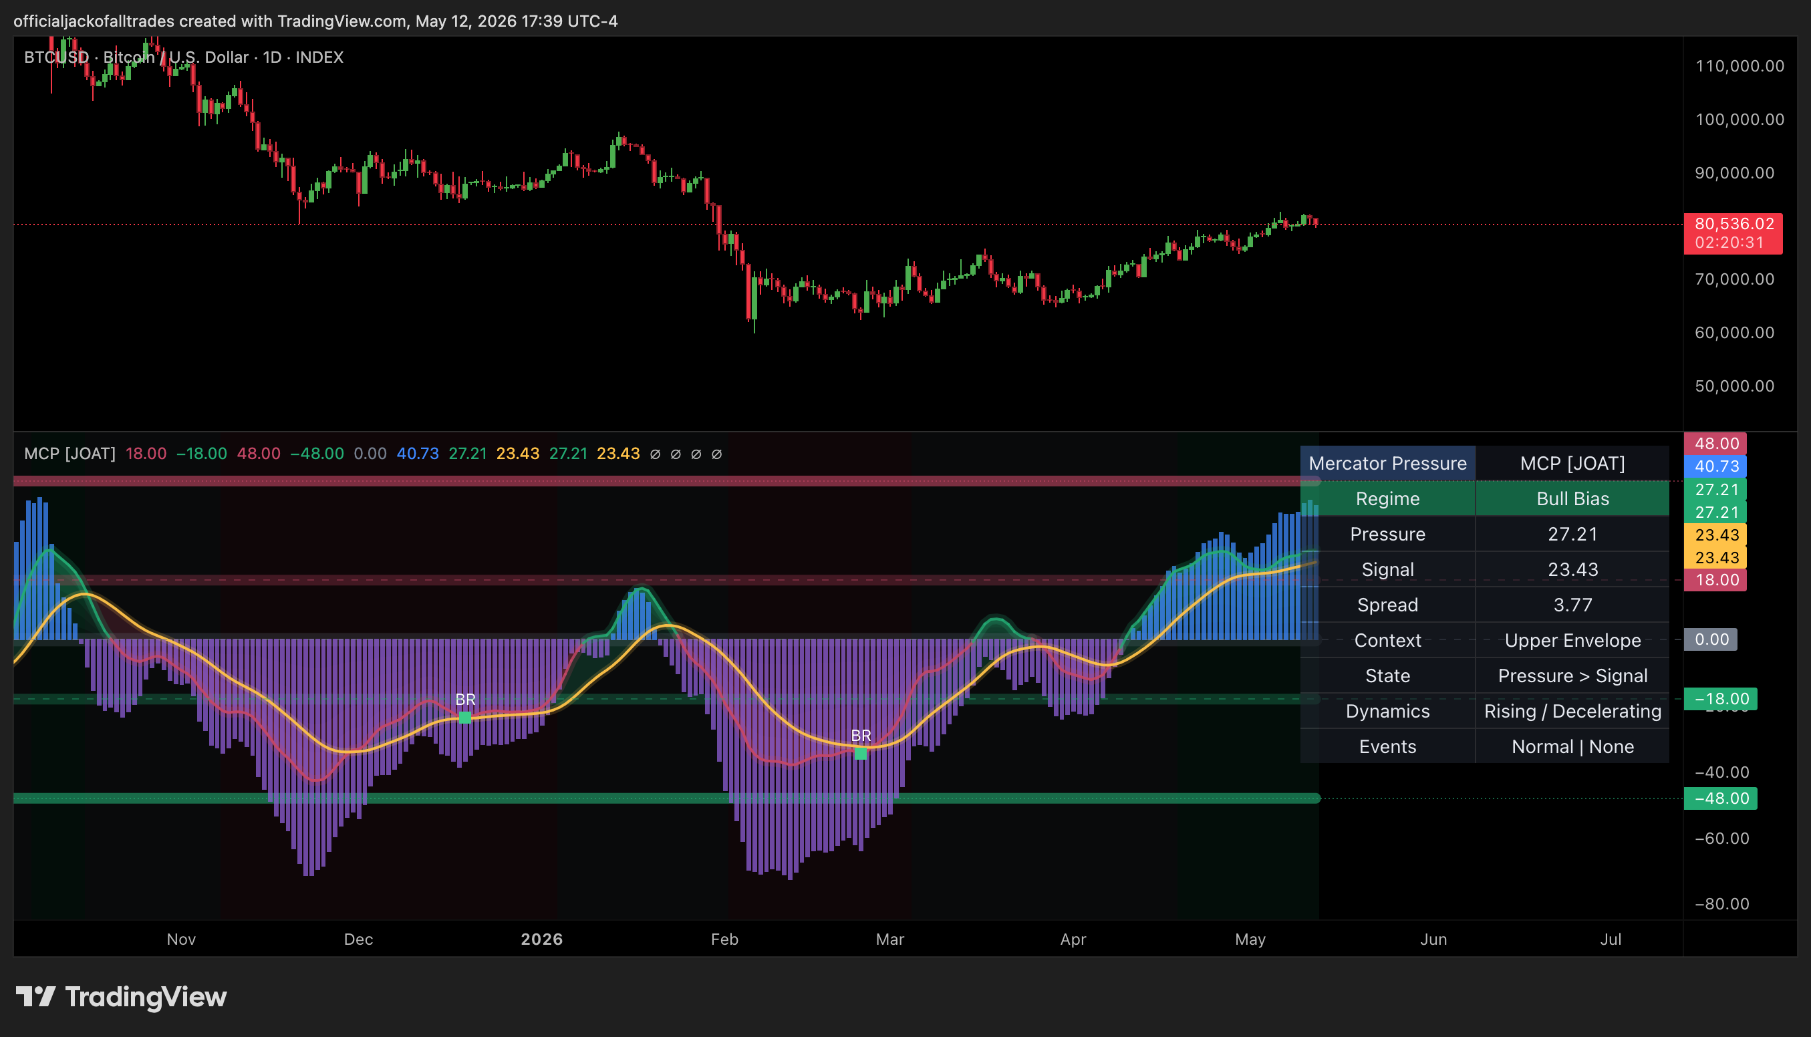The image size is (1811, 1037).
Task: Click the red current price label 80,536.02
Action: (1734, 224)
